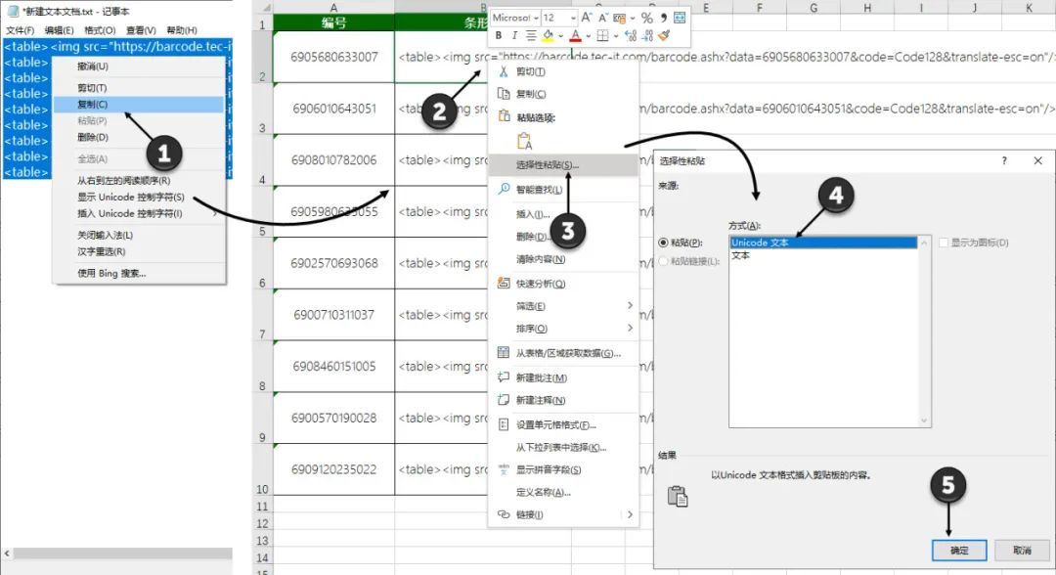Click the copy icon next to 复制(C) in Excel

coord(504,94)
